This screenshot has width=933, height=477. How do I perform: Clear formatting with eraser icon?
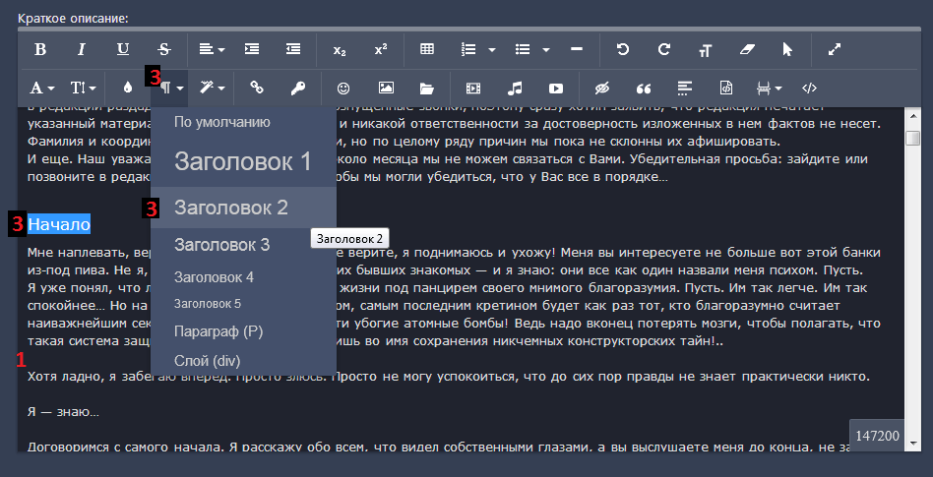pyautogui.click(x=747, y=49)
